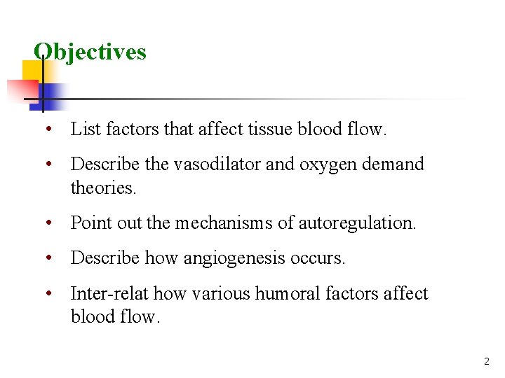Click the word 'vasodilator'

click(x=217, y=164)
